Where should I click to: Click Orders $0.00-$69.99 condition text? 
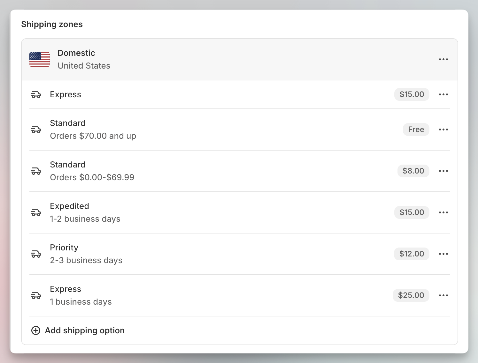[x=92, y=177]
